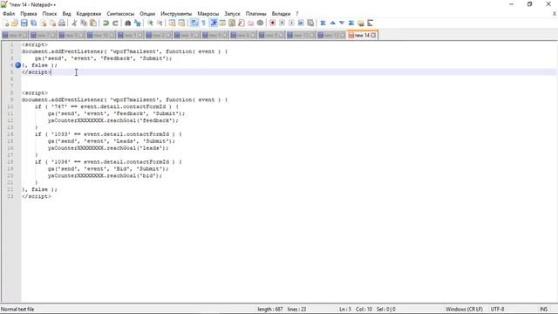Close all documents via toolbar
This screenshot has width=558, height=314.
pos(52,24)
